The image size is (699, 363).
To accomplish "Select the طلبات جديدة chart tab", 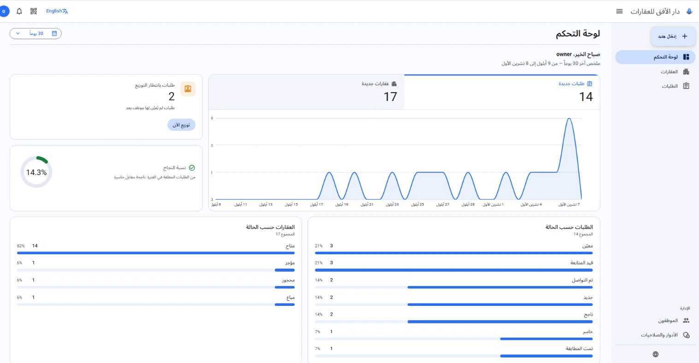I will (502, 92).
